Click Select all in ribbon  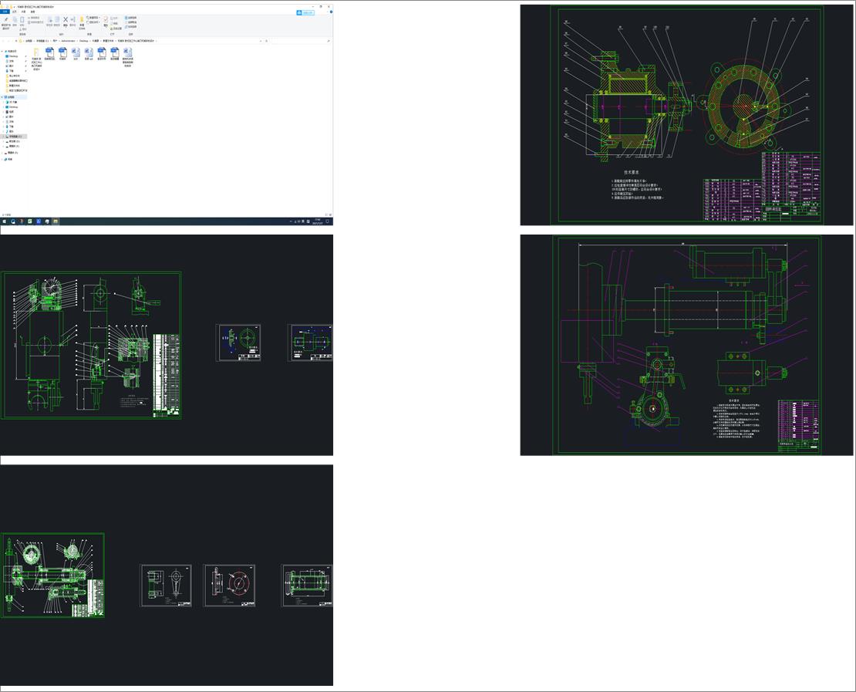click(x=132, y=17)
